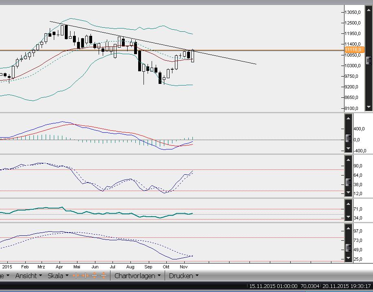Click the 73,0 indicator scale label
The width and height of the screenshot is (373, 292).
click(x=358, y=240)
